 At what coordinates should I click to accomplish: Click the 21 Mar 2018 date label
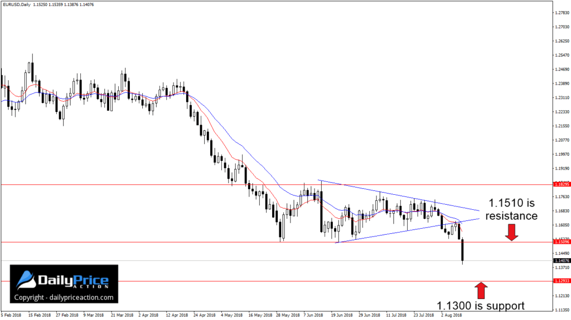[x=122, y=316]
